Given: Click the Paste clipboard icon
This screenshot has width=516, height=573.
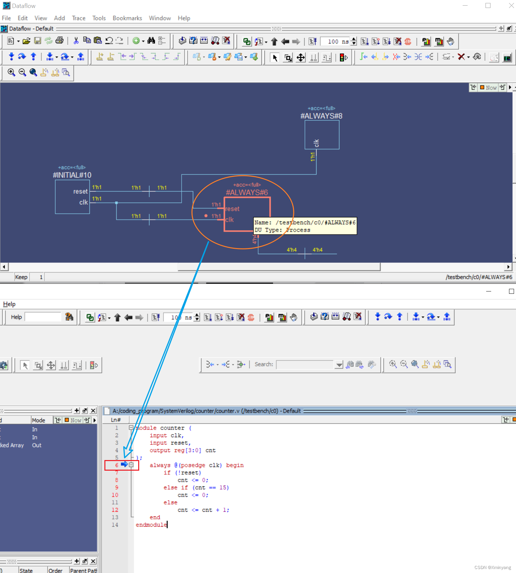Looking at the screenshot, I should 98,40.
